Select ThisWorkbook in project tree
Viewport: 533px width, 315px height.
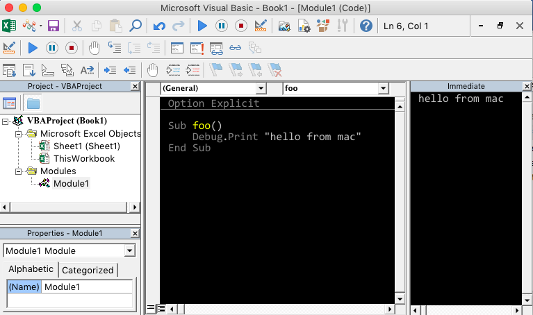pyautogui.click(x=84, y=159)
